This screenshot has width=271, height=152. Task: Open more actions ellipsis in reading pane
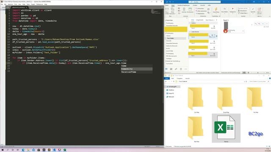coord(267,24)
